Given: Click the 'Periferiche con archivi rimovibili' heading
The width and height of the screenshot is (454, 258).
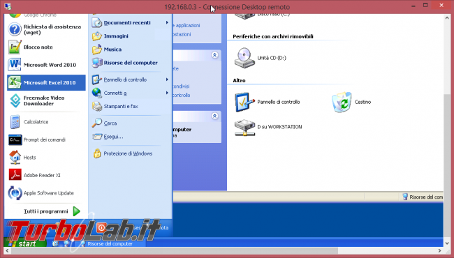Looking at the screenshot, I should coord(273,36).
